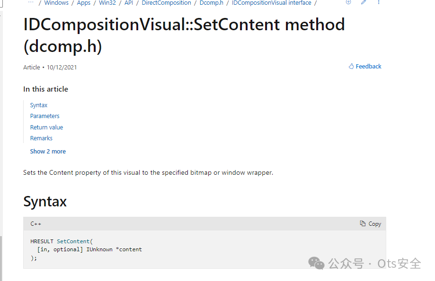This screenshot has width=435, height=281.
Task: Jump to the Parameters section
Action: pyautogui.click(x=45, y=116)
